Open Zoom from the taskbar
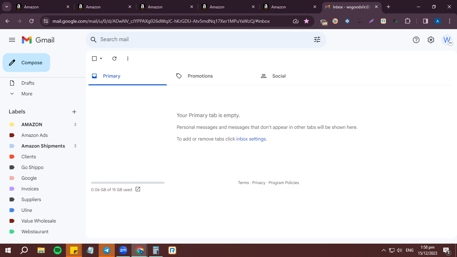 click(123, 250)
